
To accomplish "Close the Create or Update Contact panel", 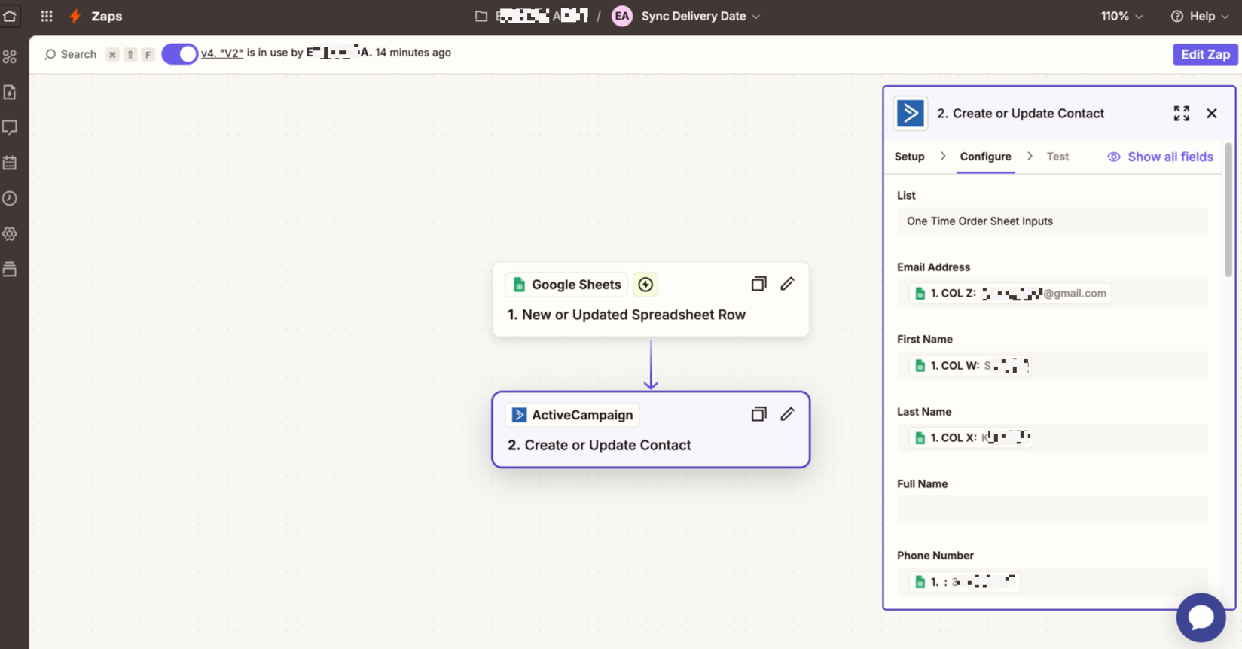I will tap(1211, 113).
